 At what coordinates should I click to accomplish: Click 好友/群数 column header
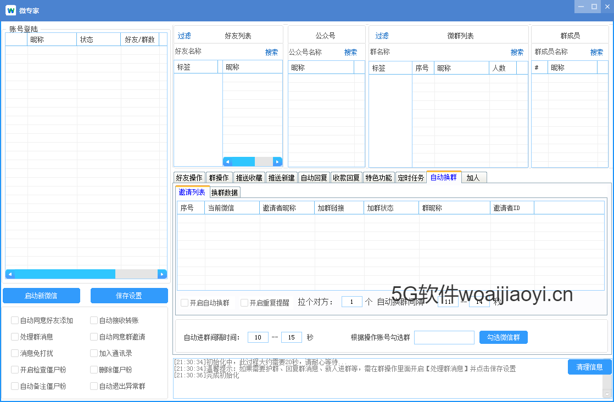tap(140, 39)
